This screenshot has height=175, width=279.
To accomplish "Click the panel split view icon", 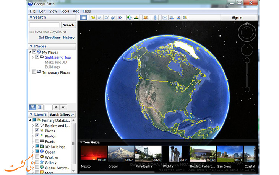I will pos(40,107).
